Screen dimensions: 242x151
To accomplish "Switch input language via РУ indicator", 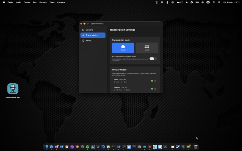I will (208, 2).
